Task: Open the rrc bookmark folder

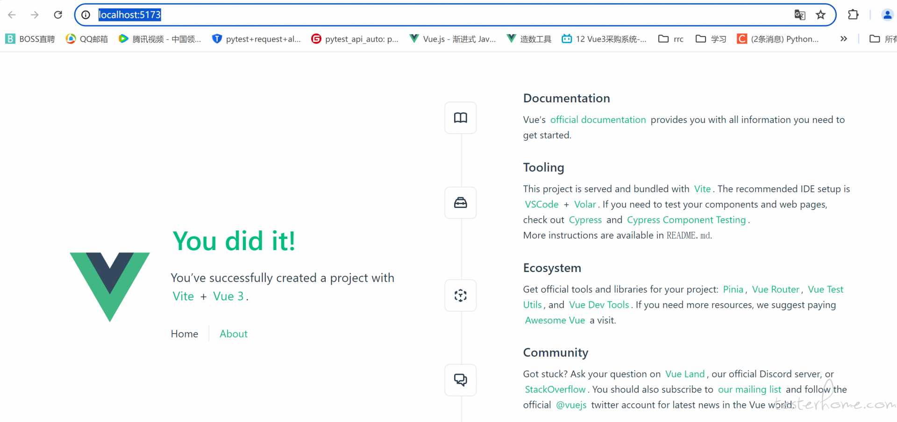Action: pyautogui.click(x=671, y=39)
